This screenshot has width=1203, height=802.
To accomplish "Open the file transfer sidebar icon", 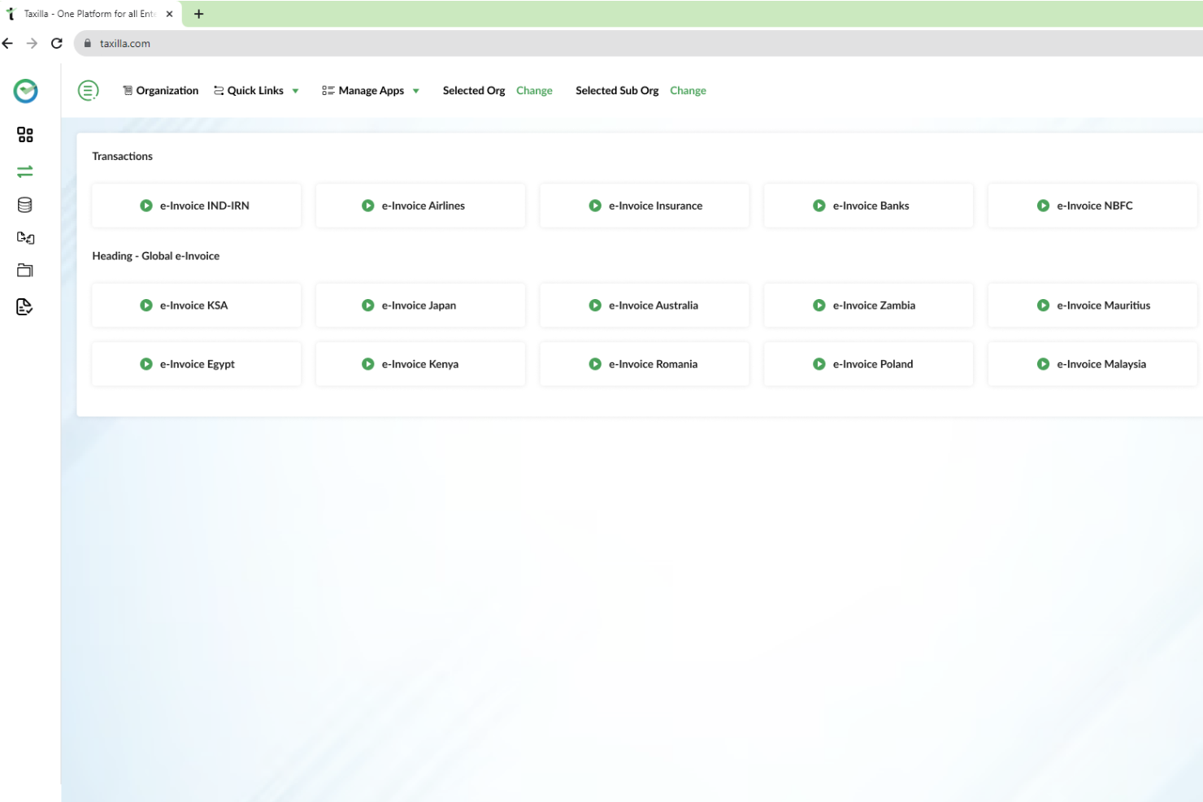I will pos(24,237).
